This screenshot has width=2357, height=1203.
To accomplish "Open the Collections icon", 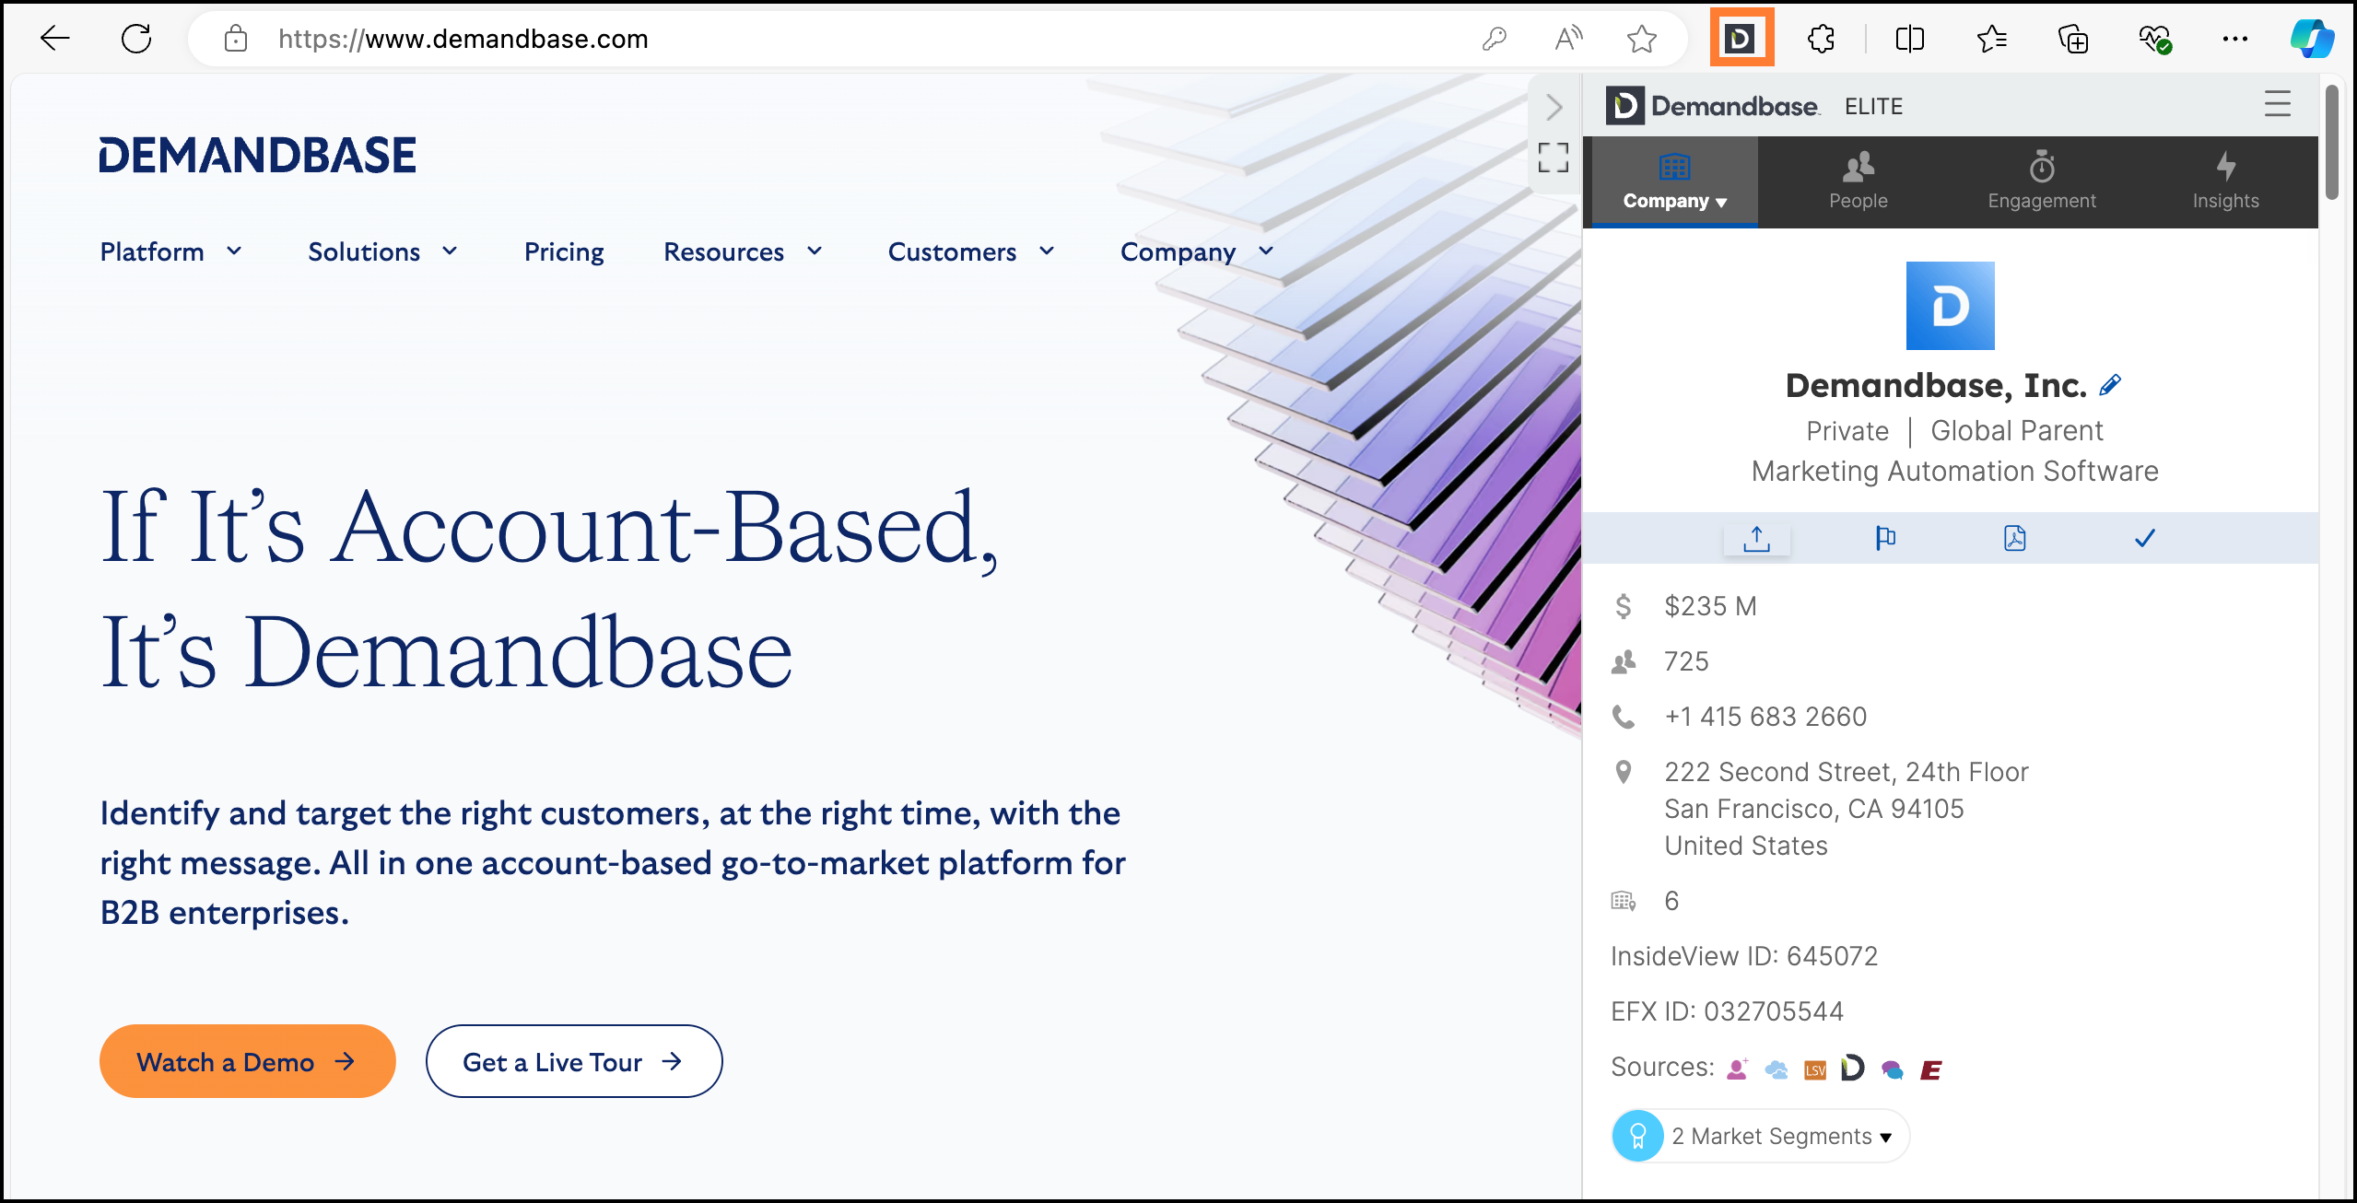I will [2073, 39].
